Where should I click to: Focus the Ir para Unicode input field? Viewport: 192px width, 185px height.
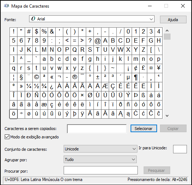tap(180, 149)
